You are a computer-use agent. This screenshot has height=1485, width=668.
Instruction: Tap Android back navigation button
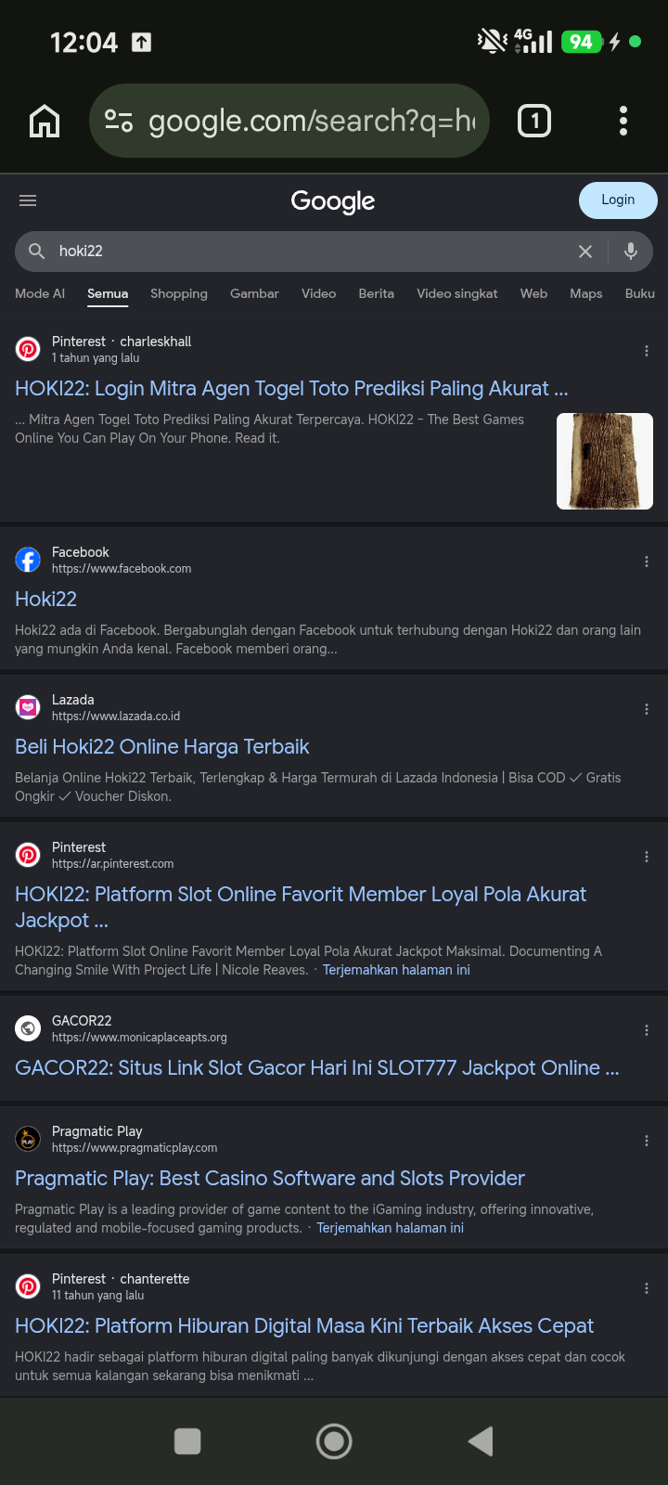[481, 1441]
